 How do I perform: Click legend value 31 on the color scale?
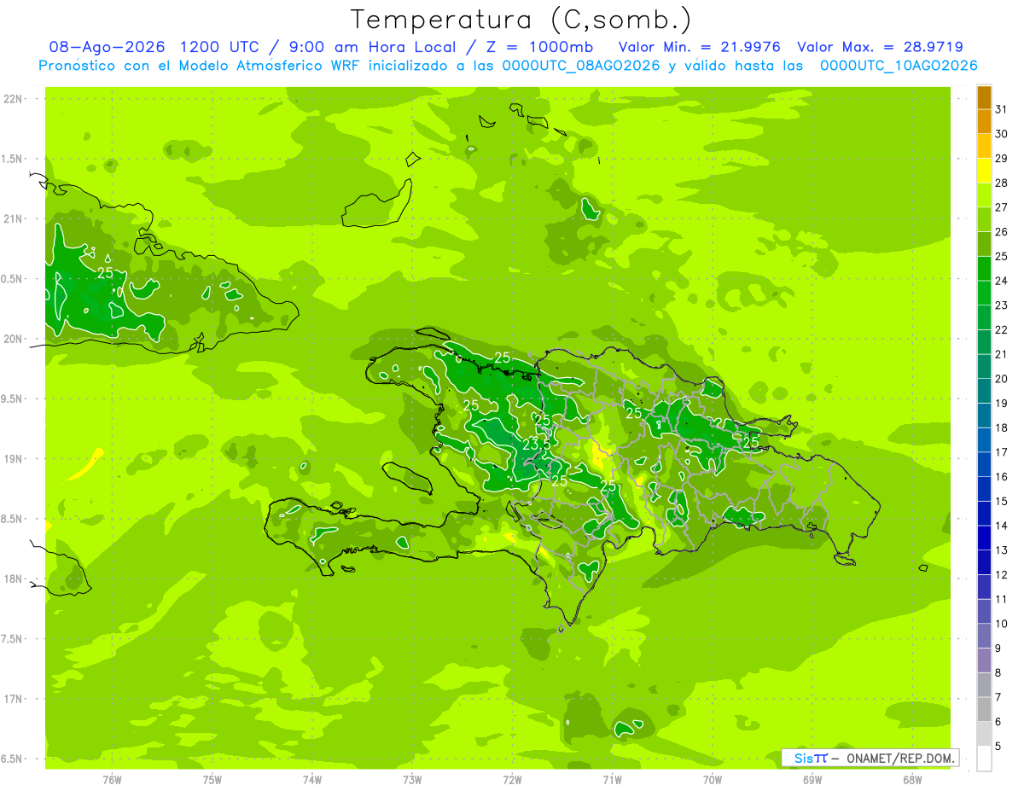(x=1002, y=109)
